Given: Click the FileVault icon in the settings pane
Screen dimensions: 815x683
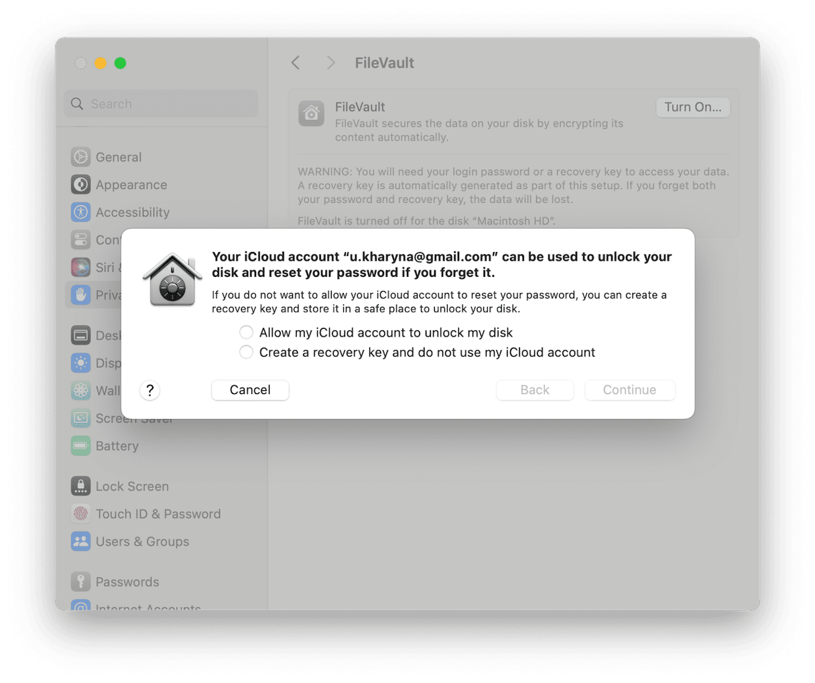Looking at the screenshot, I should [x=312, y=114].
